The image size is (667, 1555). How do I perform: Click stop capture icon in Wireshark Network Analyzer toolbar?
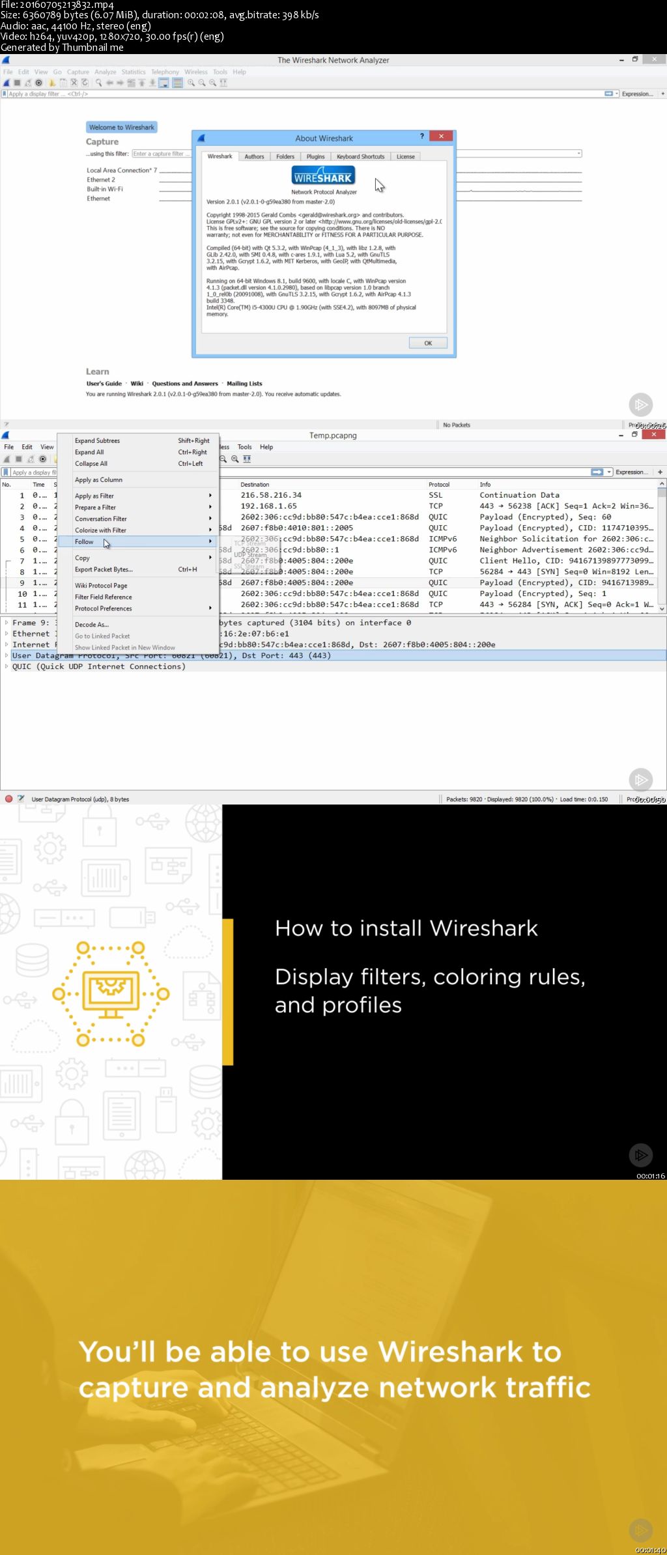pyautogui.click(x=18, y=83)
